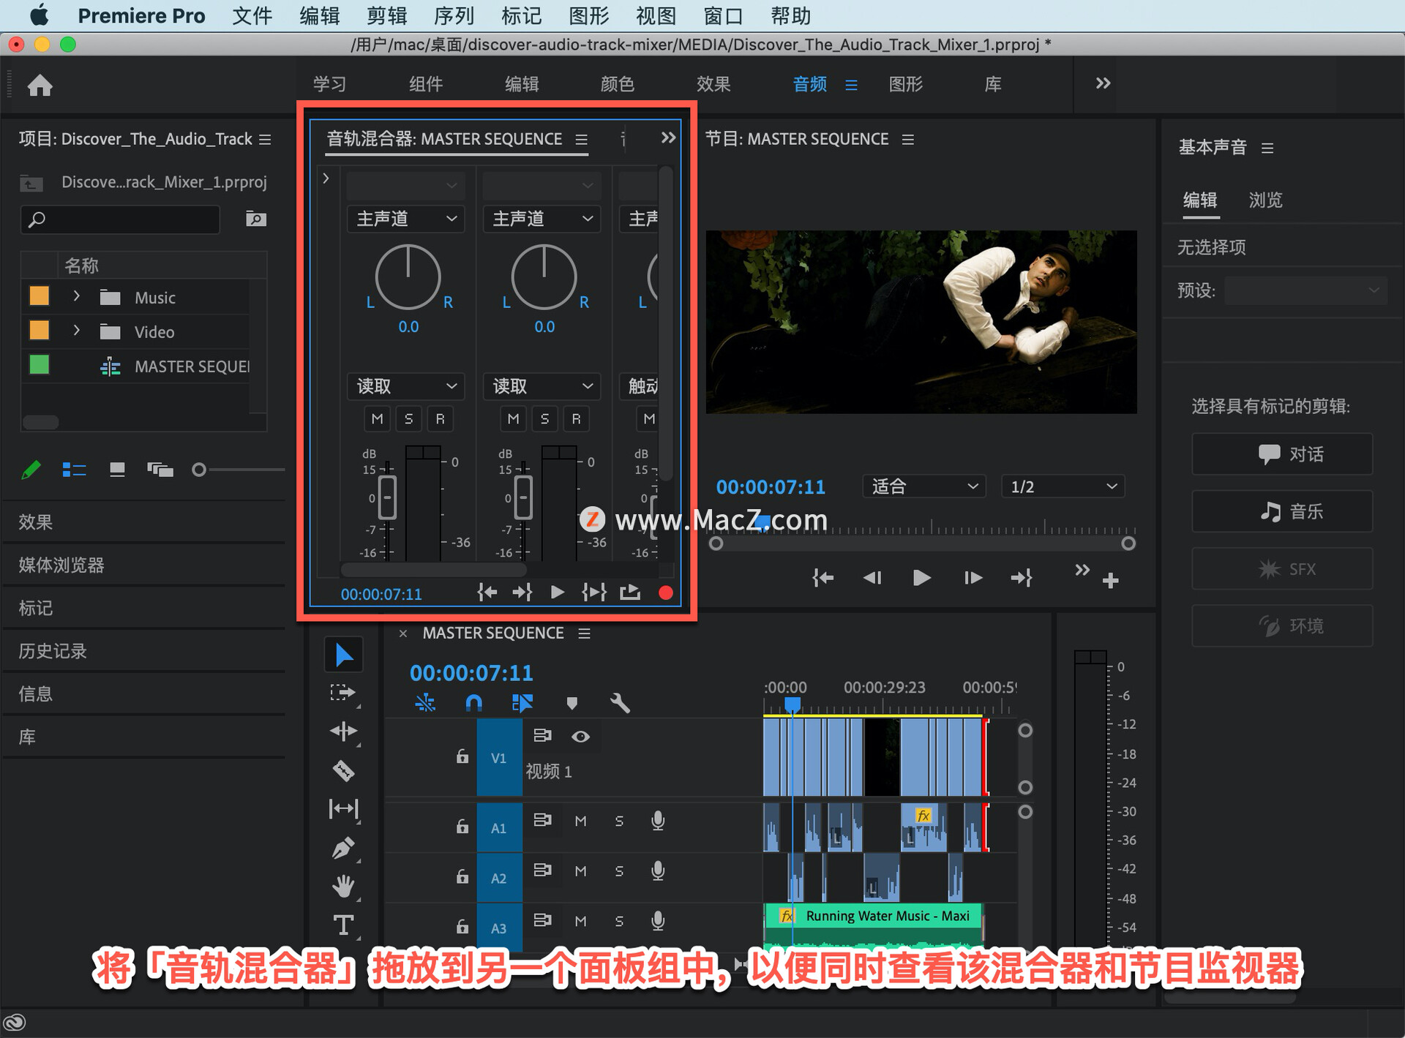1405x1038 pixels.
Task: Click the 音乐 audio type button
Action: coord(1282,511)
